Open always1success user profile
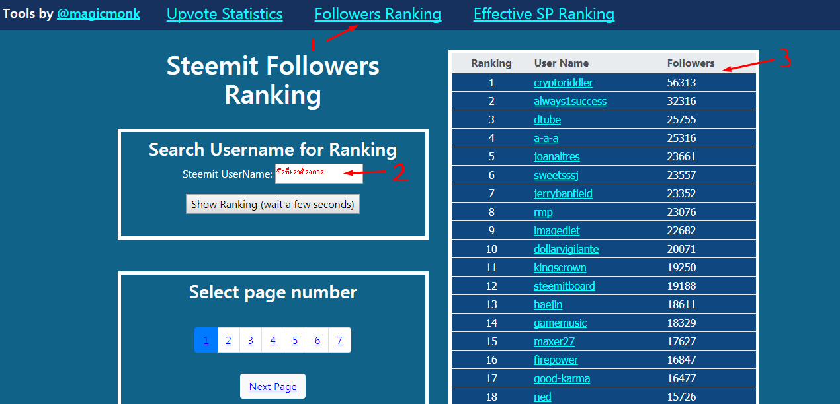840x404 pixels. pyautogui.click(x=570, y=101)
